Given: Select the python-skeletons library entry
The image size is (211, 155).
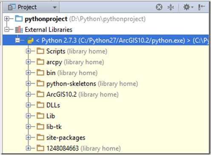Looking at the screenshot, I should (x=92, y=84).
